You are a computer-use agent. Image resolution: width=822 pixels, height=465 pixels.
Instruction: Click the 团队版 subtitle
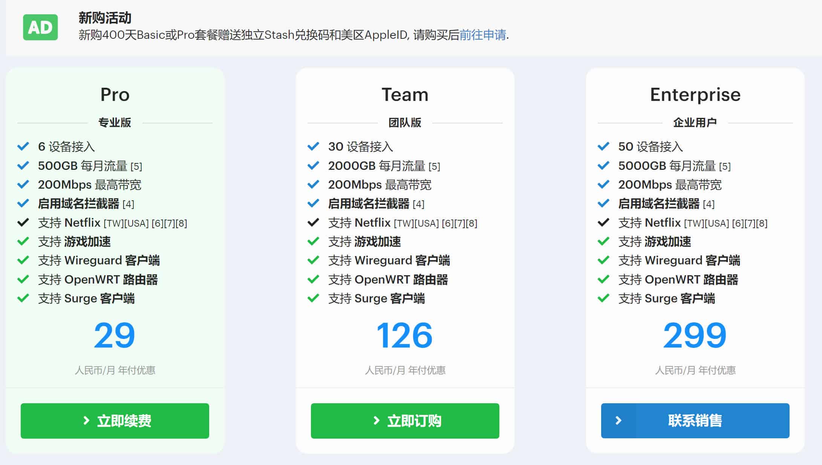coord(405,123)
